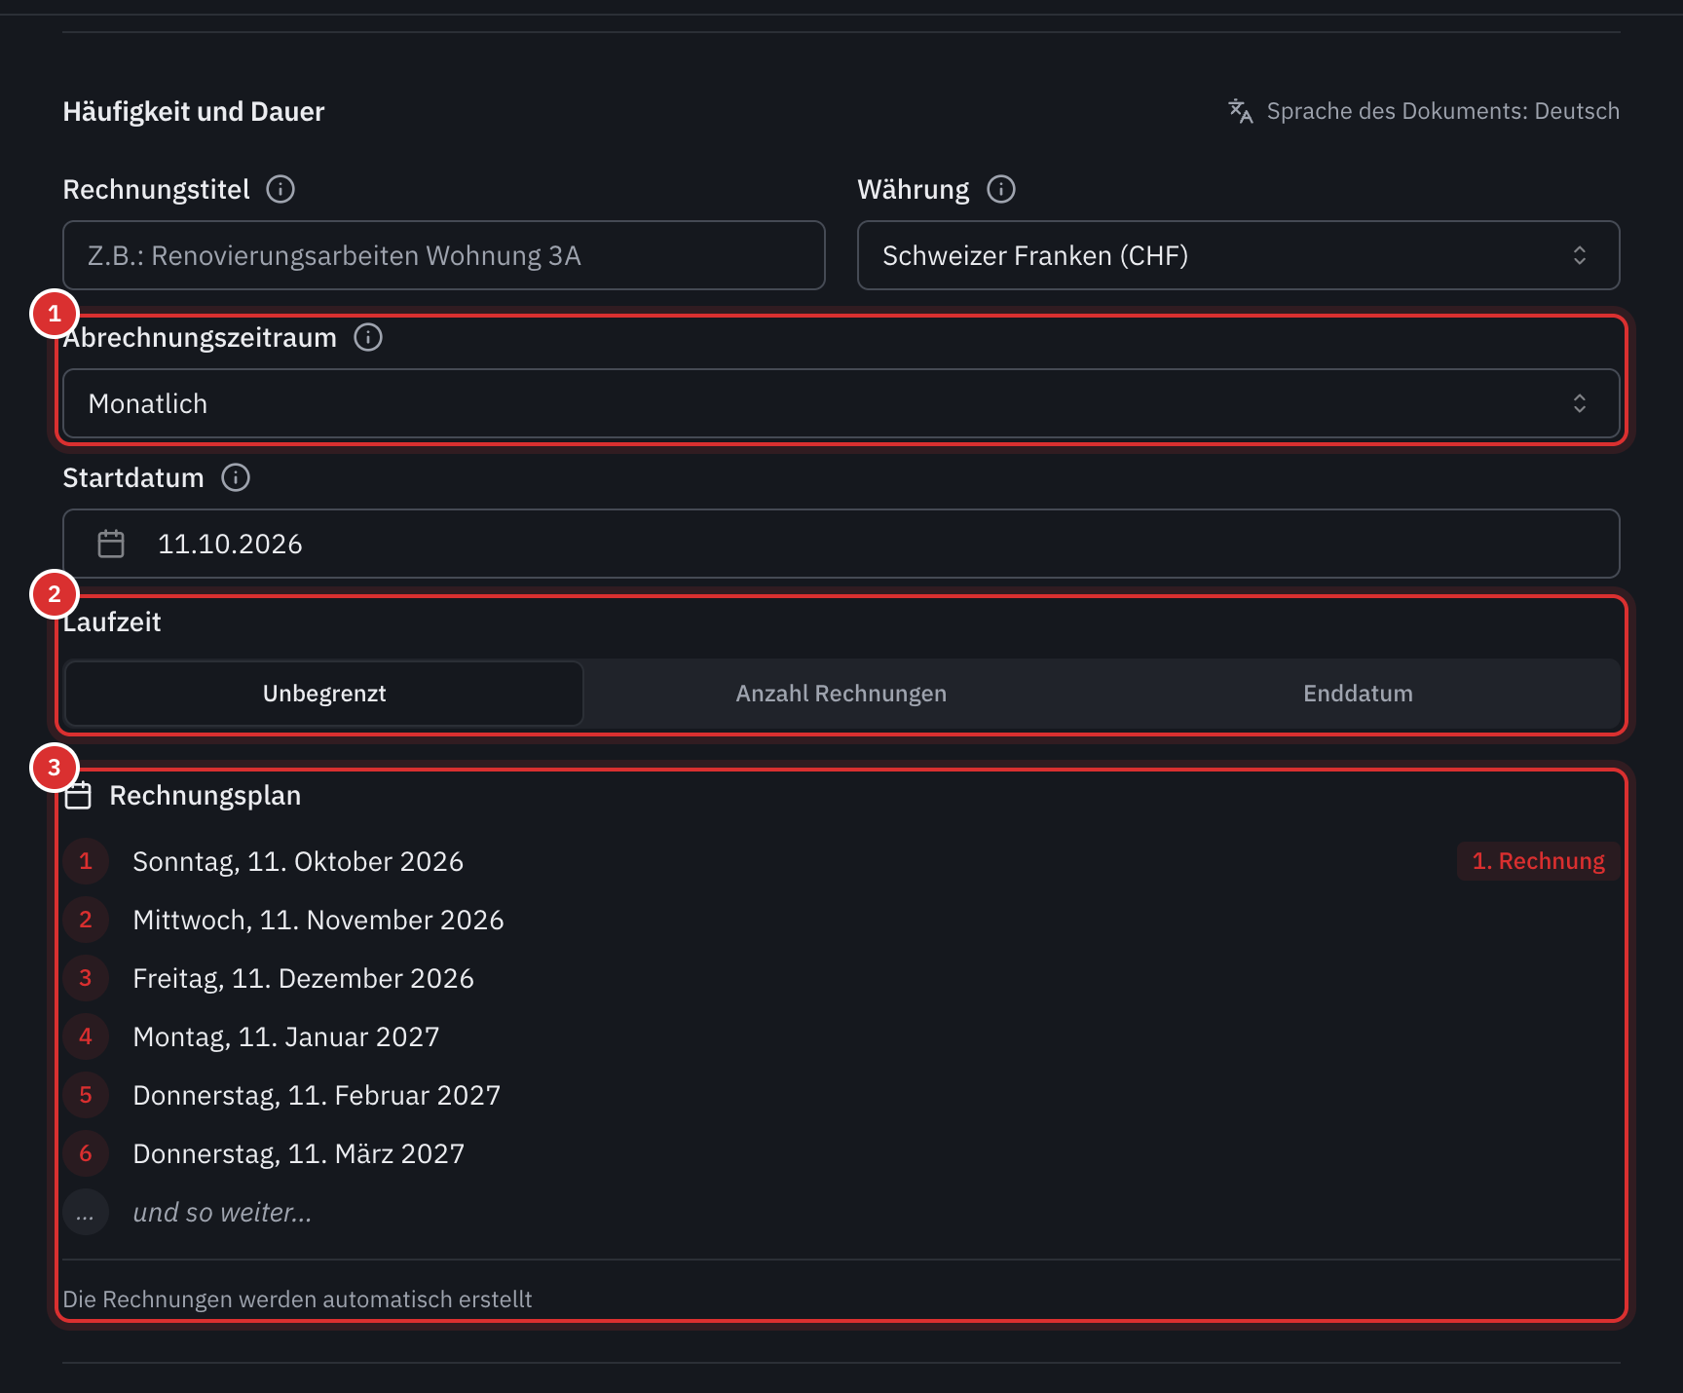Click the translate icon beside Sprache des Dokuments
Screen dimensions: 1683x1393
[1240, 111]
